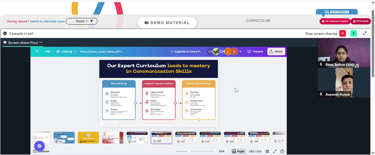Click the purple Canva assistant button
The image size is (375, 155).
pos(39,146)
